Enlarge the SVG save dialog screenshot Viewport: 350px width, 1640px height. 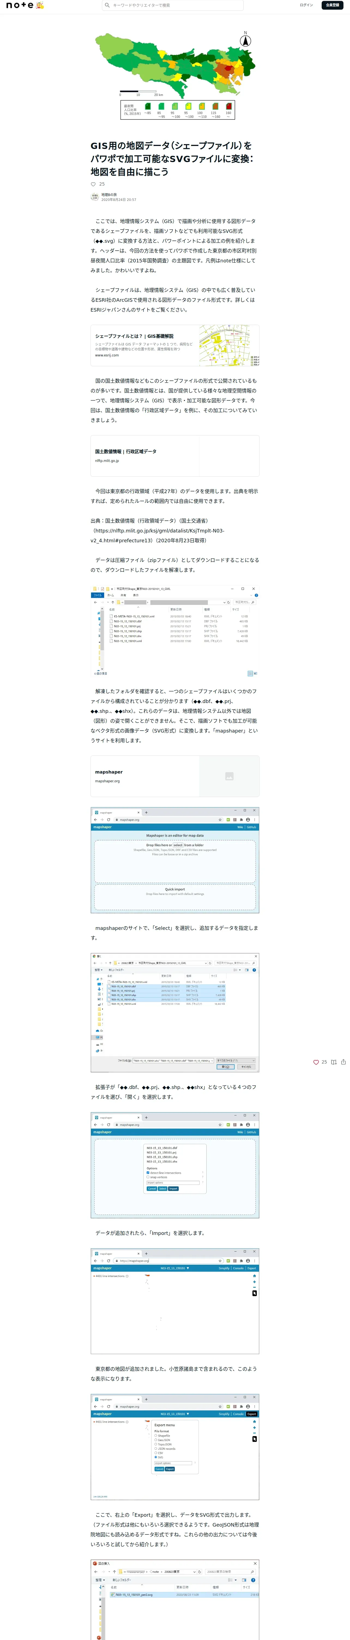(175, 1599)
